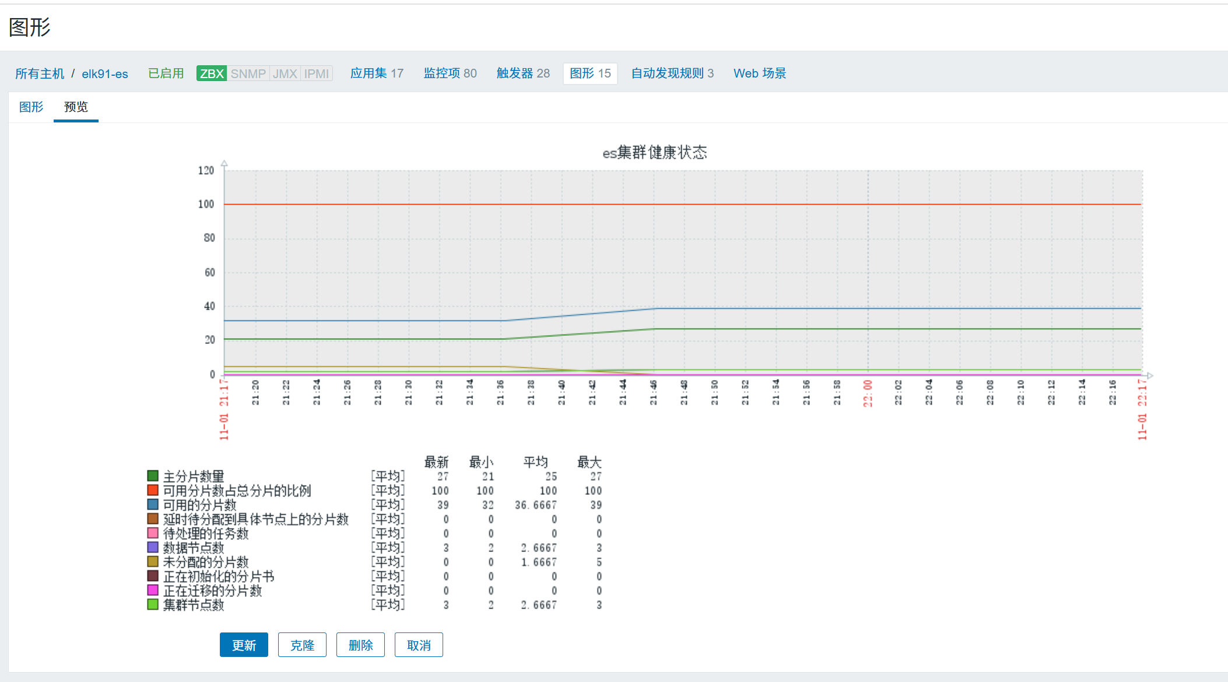The width and height of the screenshot is (1228, 682).
Task: Click the blue 可用的分片数 legend swatch
Action: click(x=153, y=504)
